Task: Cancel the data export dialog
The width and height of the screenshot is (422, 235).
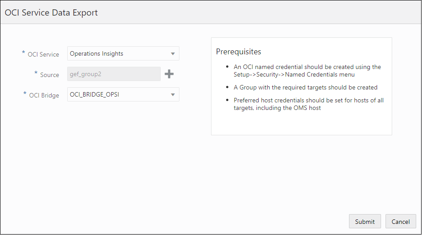Action: point(400,222)
